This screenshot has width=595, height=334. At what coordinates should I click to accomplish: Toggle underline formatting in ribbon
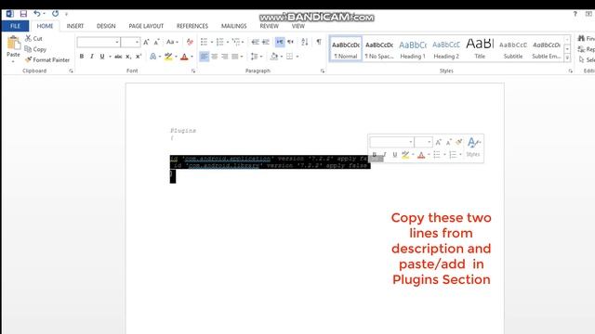pos(102,57)
